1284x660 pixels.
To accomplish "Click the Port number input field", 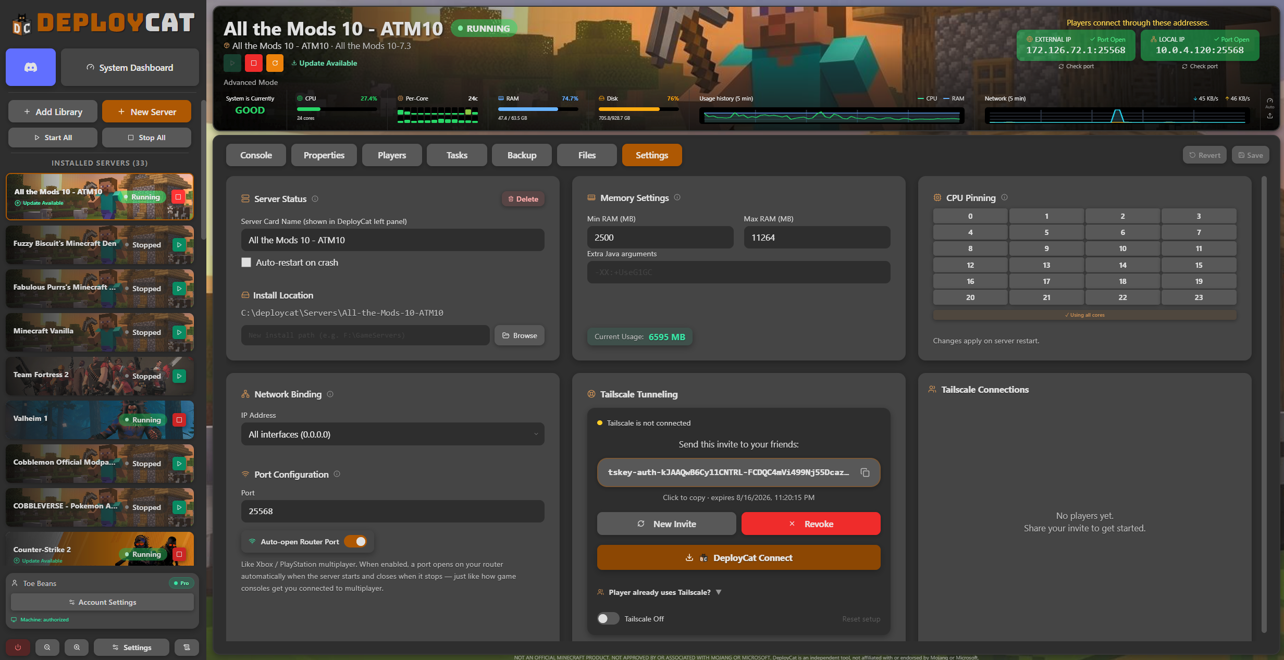I will 392,512.
